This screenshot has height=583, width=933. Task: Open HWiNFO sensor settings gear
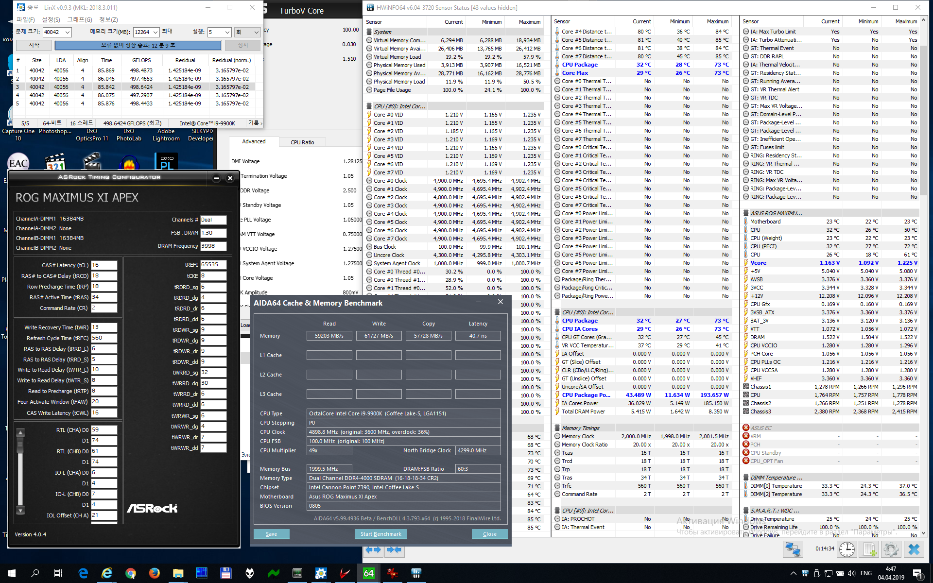click(891, 549)
